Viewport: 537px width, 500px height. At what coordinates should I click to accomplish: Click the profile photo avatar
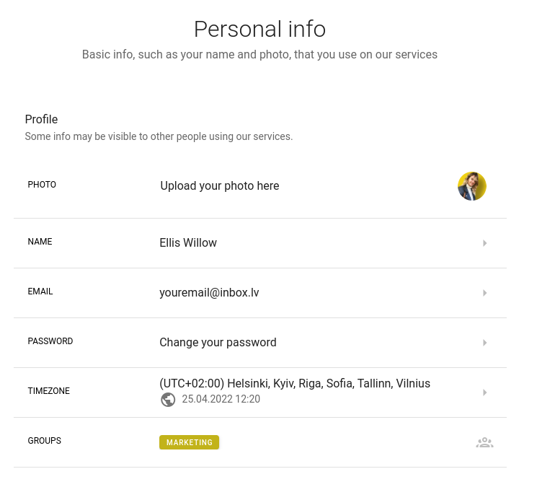471,186
